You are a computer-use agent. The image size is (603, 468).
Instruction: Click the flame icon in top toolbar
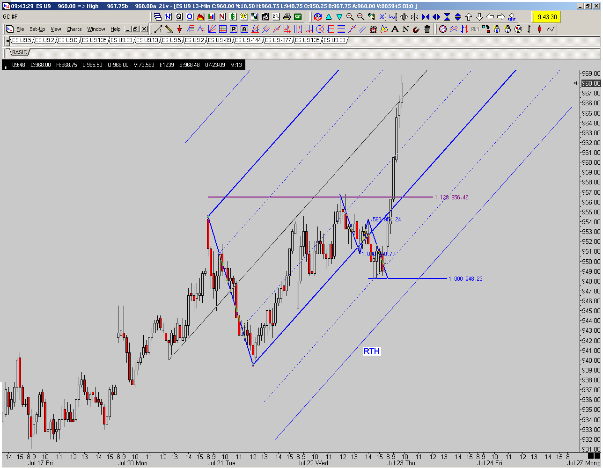tap(200, 17)
